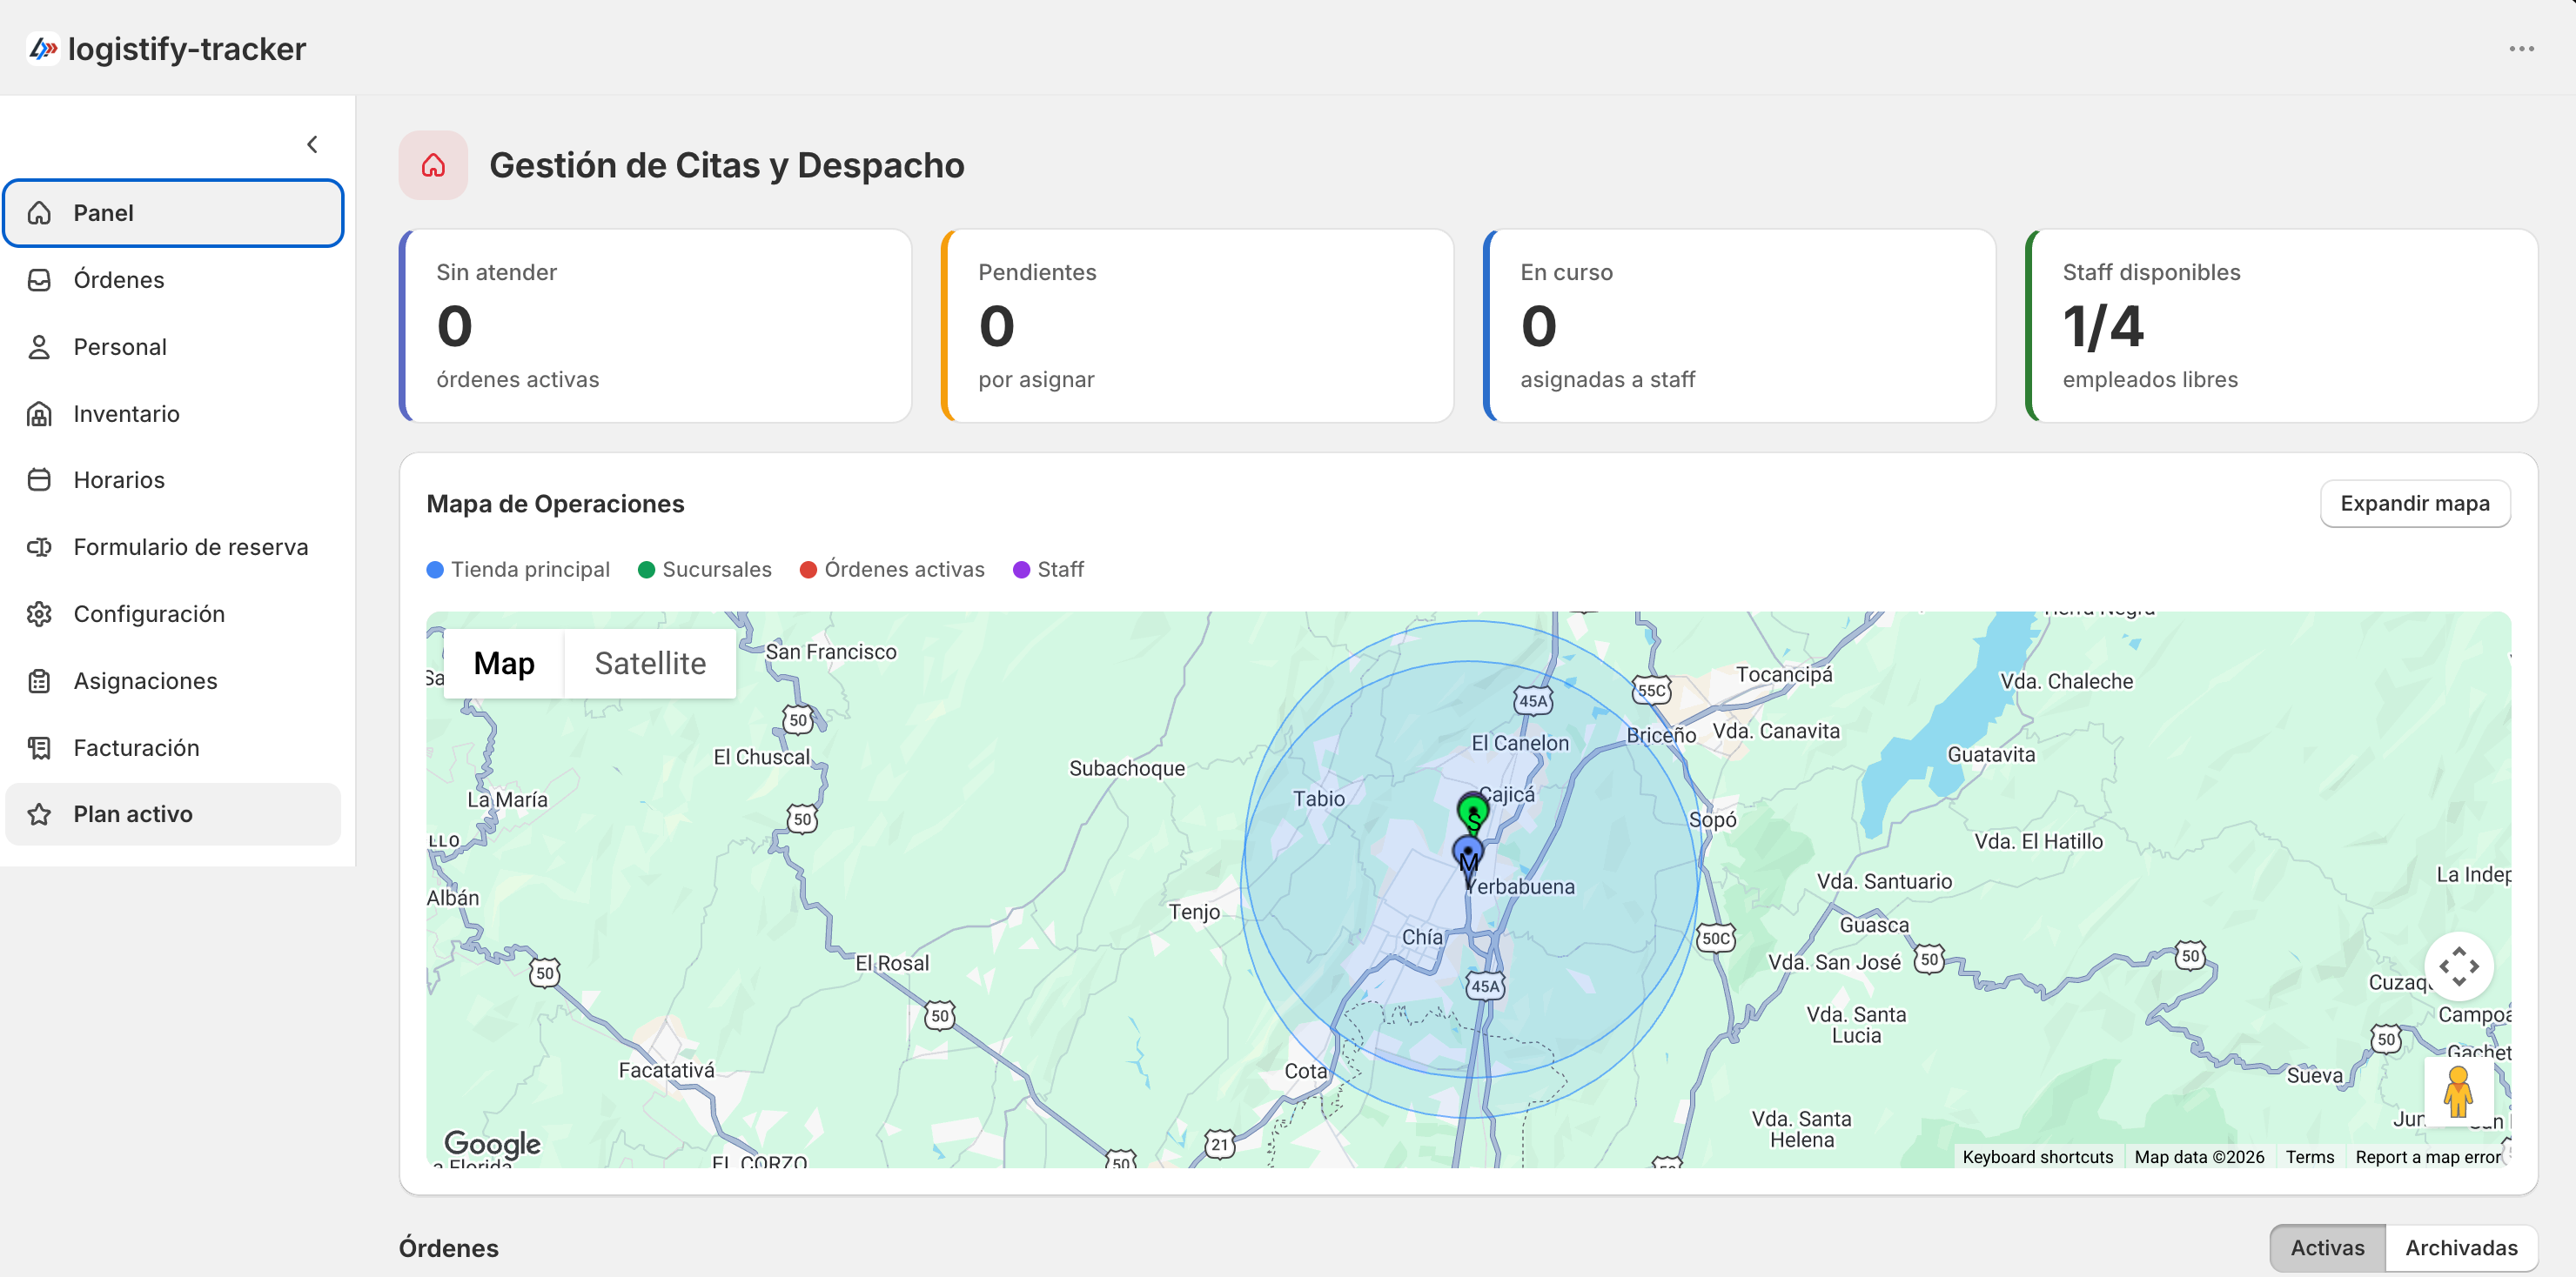Screen dimensions: 2576x1277
Task: Click the Plan activo star icon
Action: click(39, 814)
